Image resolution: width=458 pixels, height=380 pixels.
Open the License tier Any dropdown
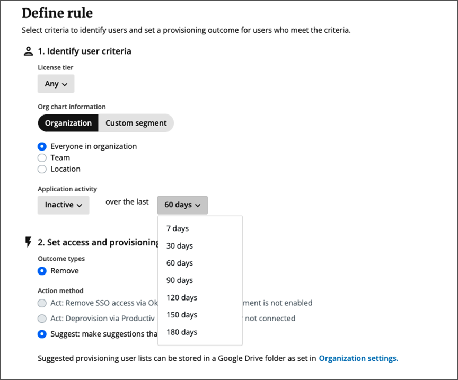pos(55,83)
